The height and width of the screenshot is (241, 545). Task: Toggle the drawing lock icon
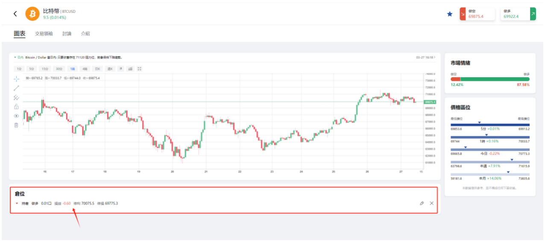[x=16, y=106]
